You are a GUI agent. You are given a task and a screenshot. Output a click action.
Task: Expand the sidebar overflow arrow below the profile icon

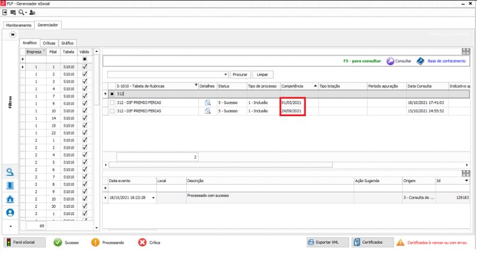pyautogui.click(x=11, y=226)
